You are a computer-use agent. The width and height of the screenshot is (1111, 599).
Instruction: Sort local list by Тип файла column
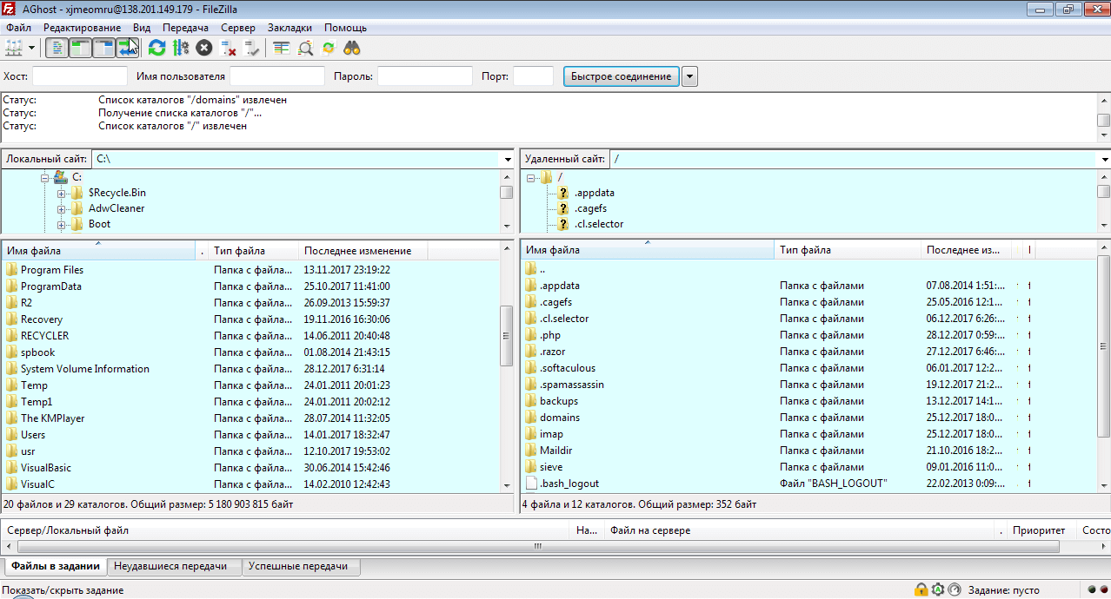[x=252, y=251]
